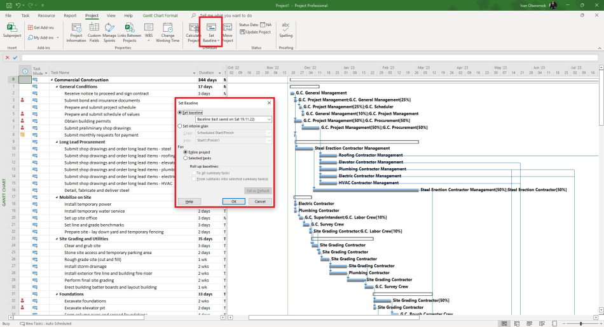Collapse the Long Lead Procurement summary task

click(x=57, y=142)
